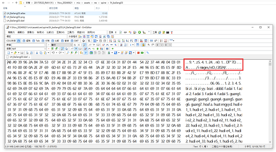Click the sort Z to A icon

coord(115,41)
